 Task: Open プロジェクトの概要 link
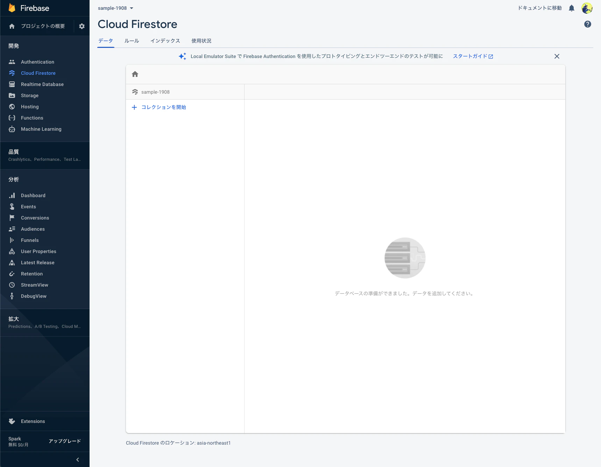[43, 26]
